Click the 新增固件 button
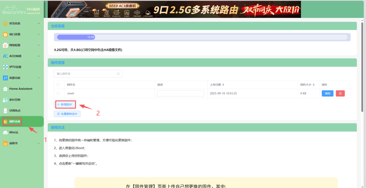 click(66, 104)
